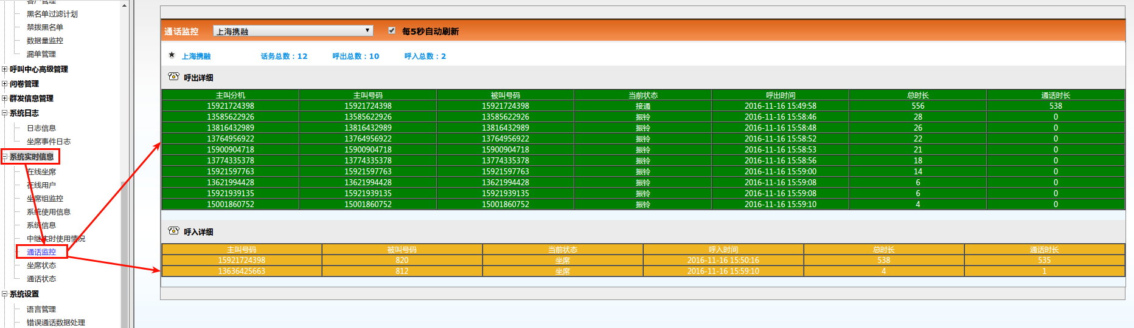Collapse the 系统日志 tree node

coord(5,113)
